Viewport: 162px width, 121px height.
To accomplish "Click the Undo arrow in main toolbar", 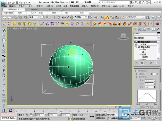I will (x=4, y=17).
